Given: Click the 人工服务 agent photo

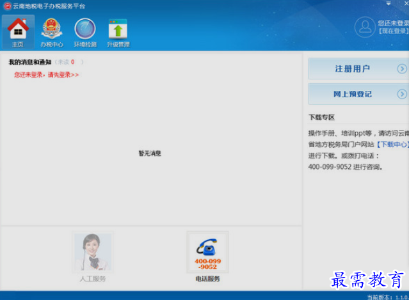Looking at the screenshot, I should [x=93, y=252].
